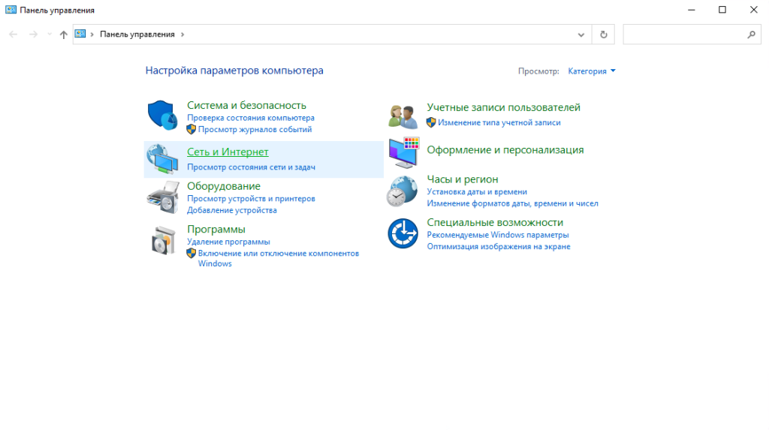Open Просмотр состояния сети и задач

click(x=251, y=167)
